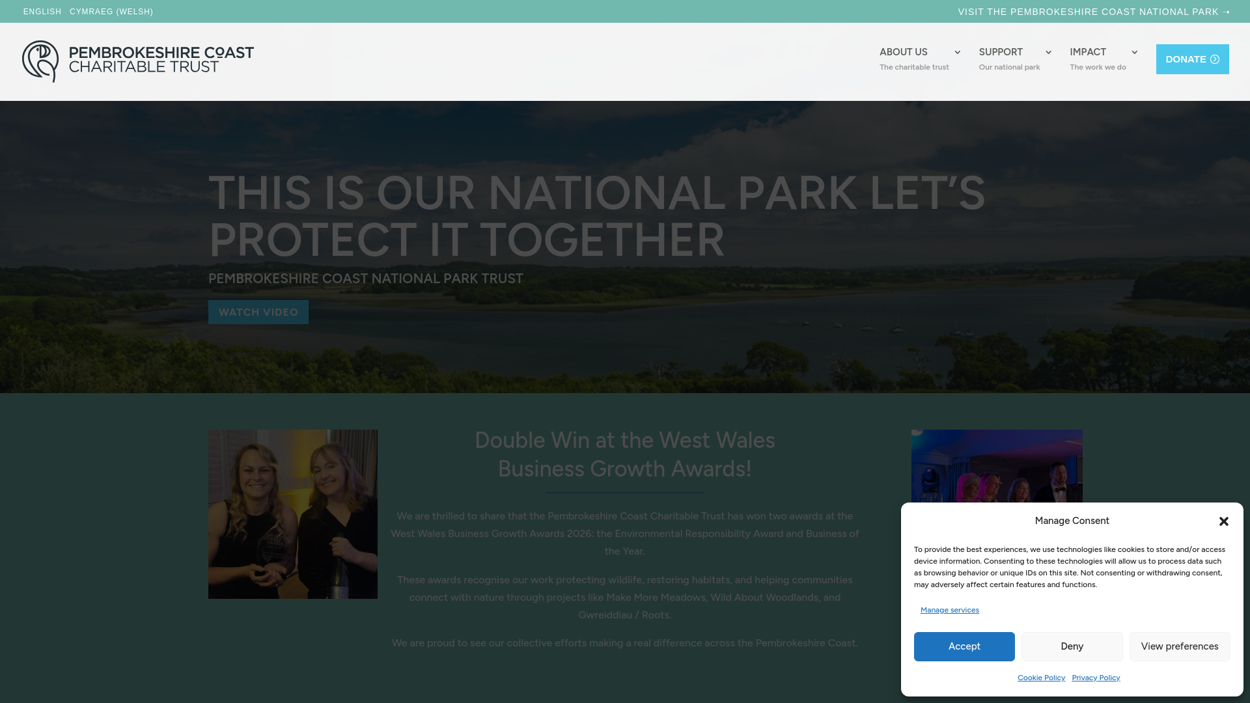Click the Pembrokeshire Coast Charitable Trust logo
Viewport: 1250px width, 703px height.
click(138, 61)
